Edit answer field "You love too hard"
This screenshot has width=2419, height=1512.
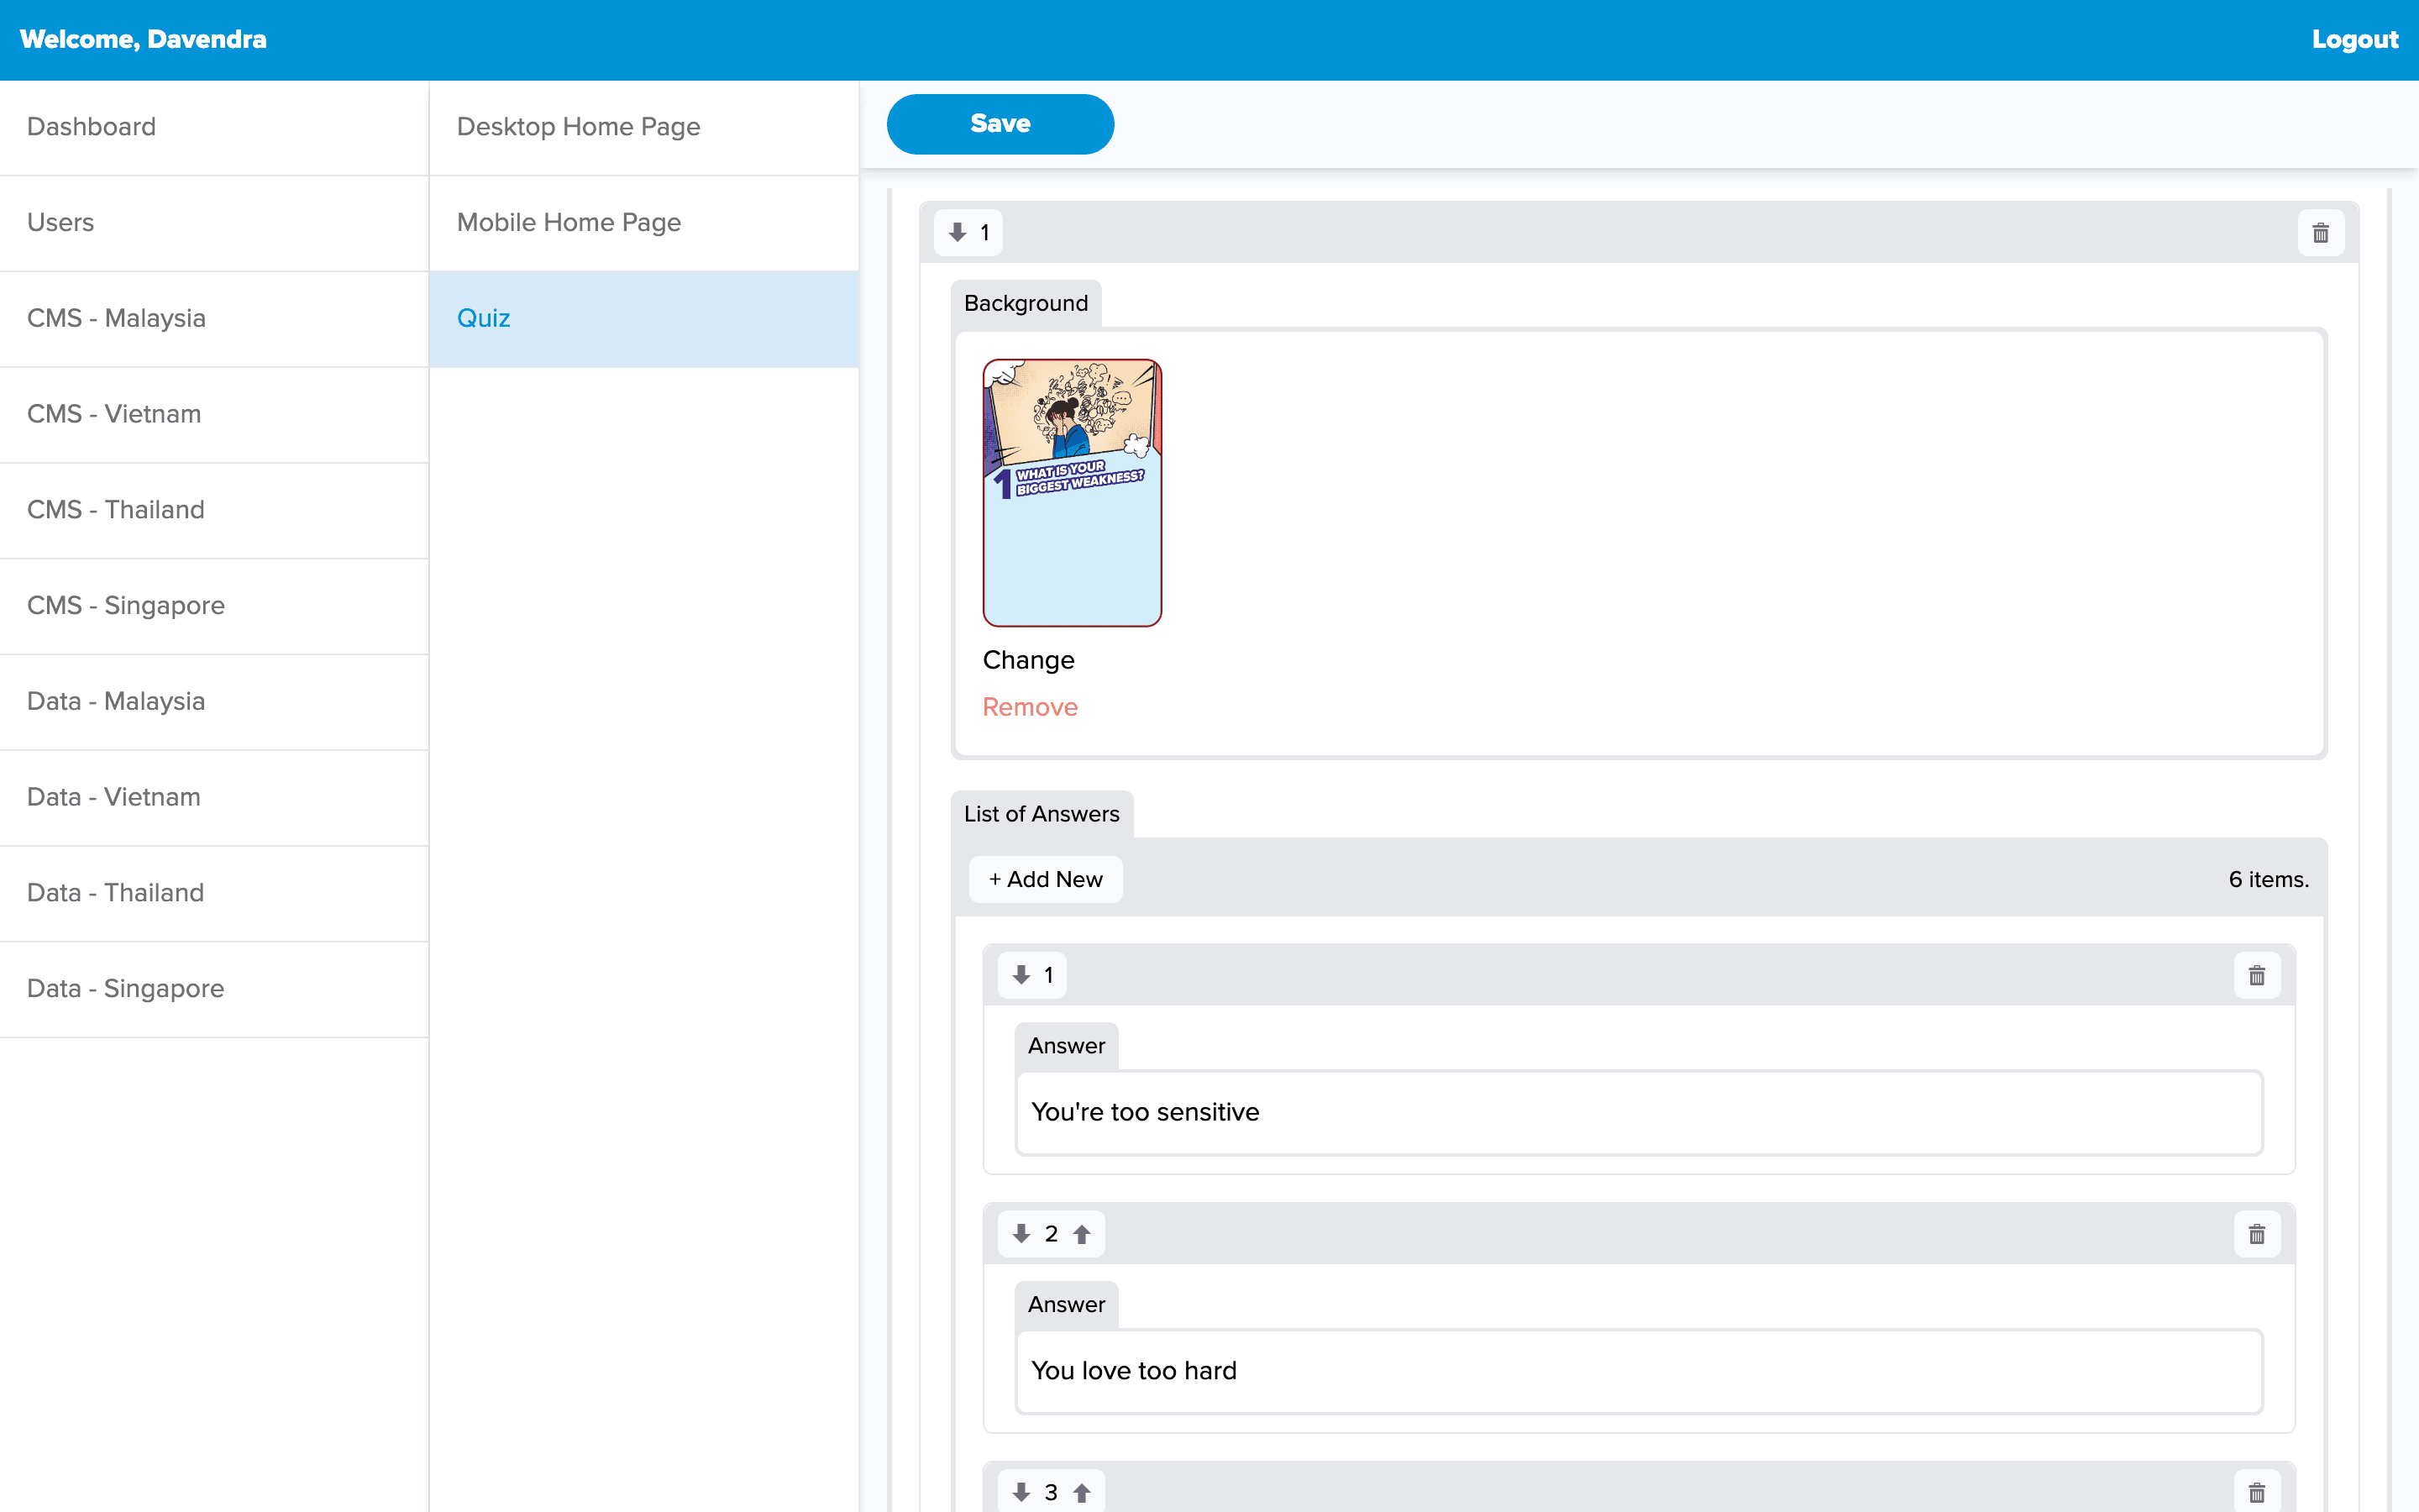(1640, 1371)
